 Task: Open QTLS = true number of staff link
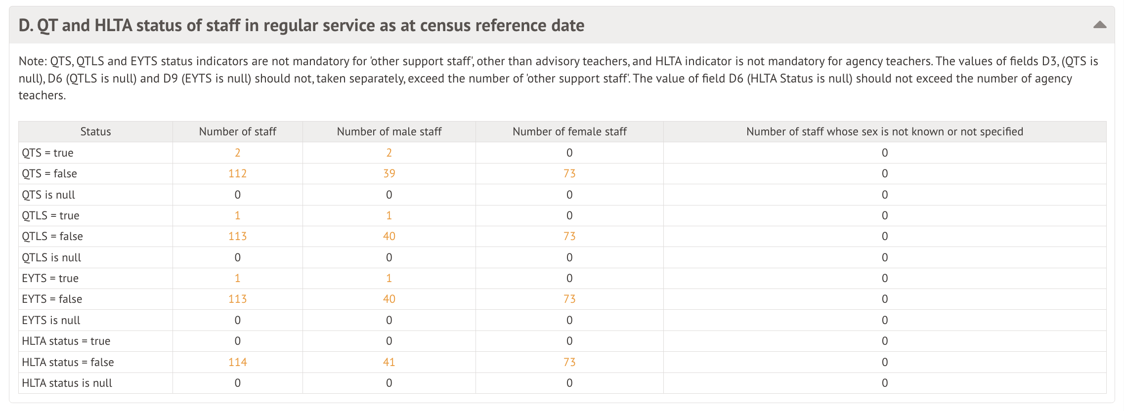click(x=237, y=215)
